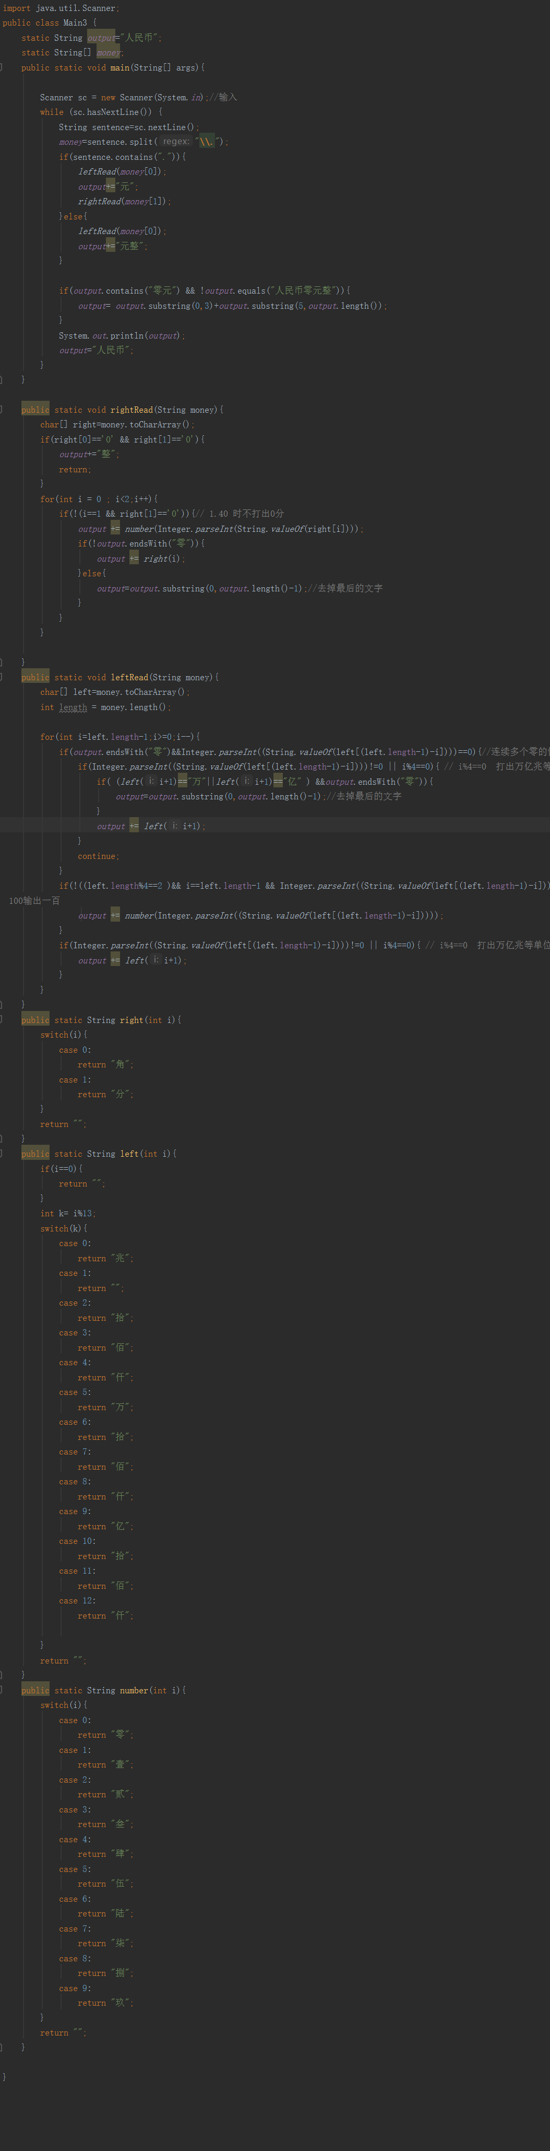Click the '100输出一百' comment text
The width and height of the screenshot is (550, 2151).
[34, 901]
